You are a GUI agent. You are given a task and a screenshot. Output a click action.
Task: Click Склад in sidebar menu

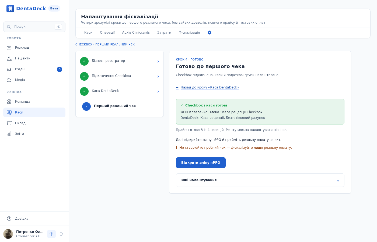[34, 123]
